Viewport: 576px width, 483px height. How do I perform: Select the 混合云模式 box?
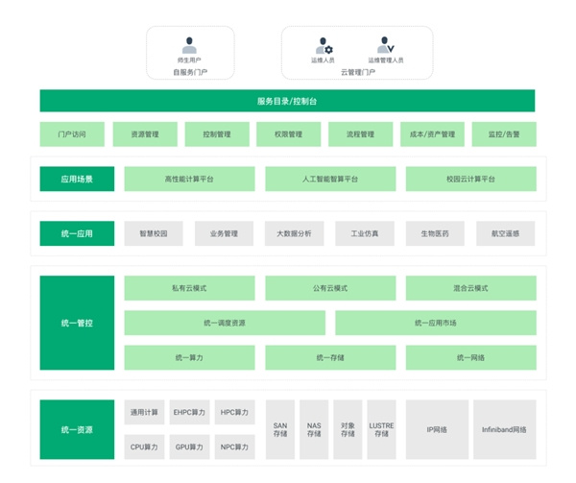(471, 288)
